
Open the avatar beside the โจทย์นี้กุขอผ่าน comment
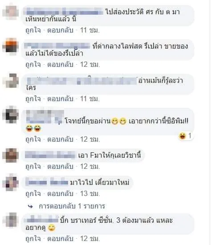coord(11,114)
